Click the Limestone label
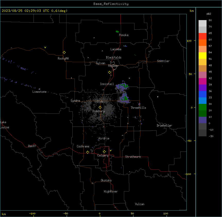222x217 pixels. 39,92
